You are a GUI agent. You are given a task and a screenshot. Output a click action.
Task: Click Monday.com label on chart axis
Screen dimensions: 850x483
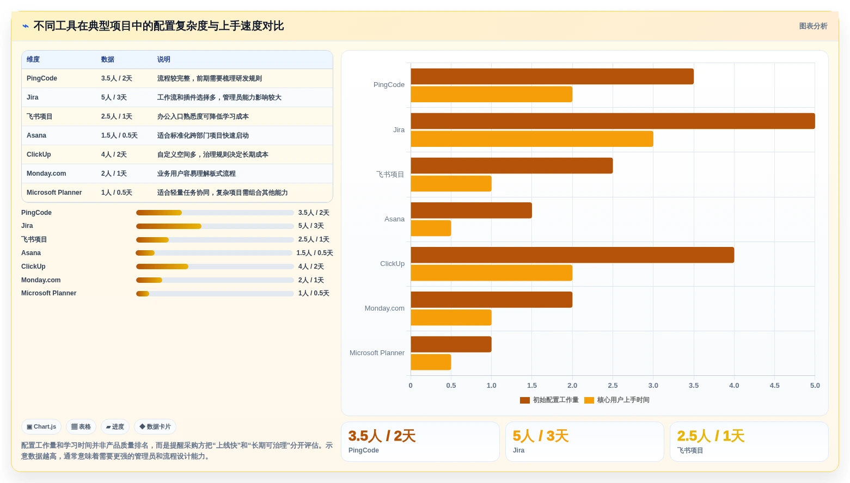coord(384,308)
